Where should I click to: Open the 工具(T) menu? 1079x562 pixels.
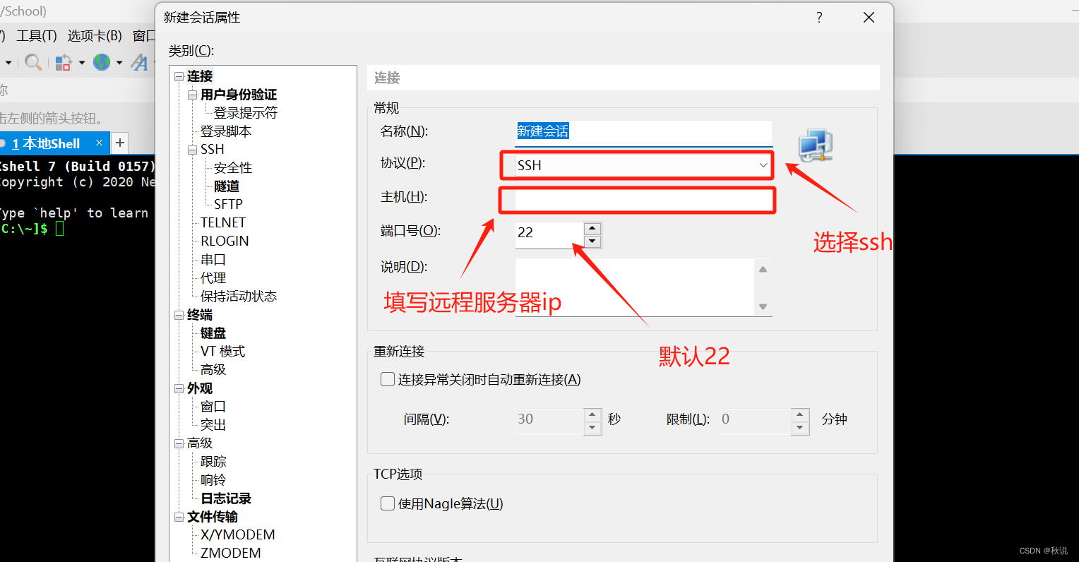(x=36, y=35)
